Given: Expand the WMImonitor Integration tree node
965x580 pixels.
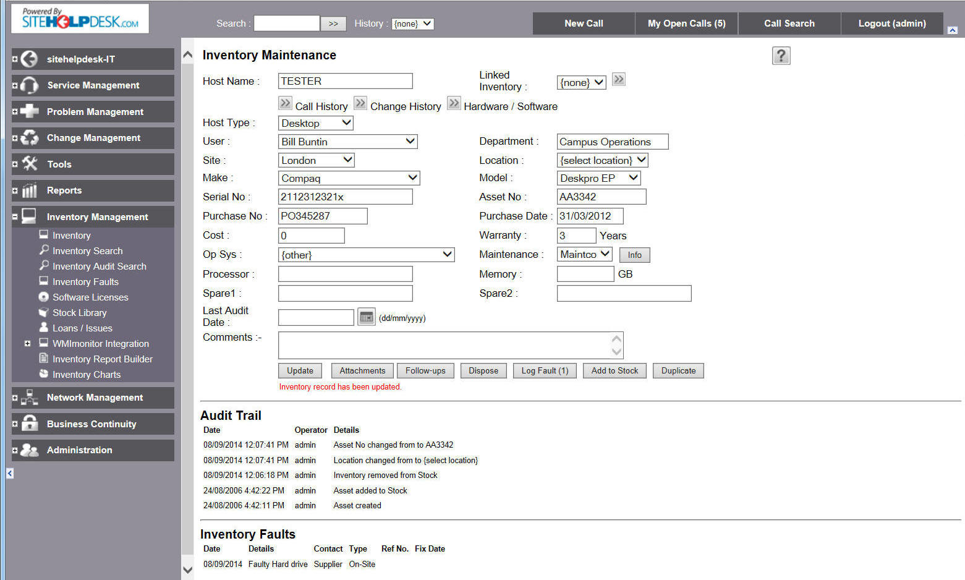Looking at the screenshot, I should click(27, 343).
